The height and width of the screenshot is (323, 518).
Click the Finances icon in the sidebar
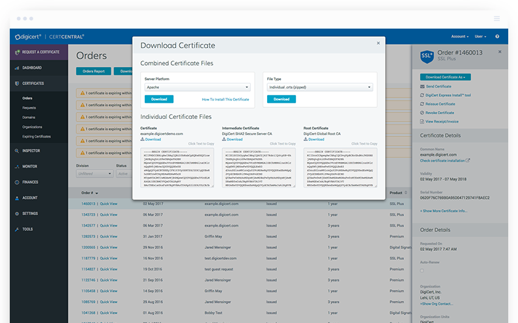(x=16, y=182)
